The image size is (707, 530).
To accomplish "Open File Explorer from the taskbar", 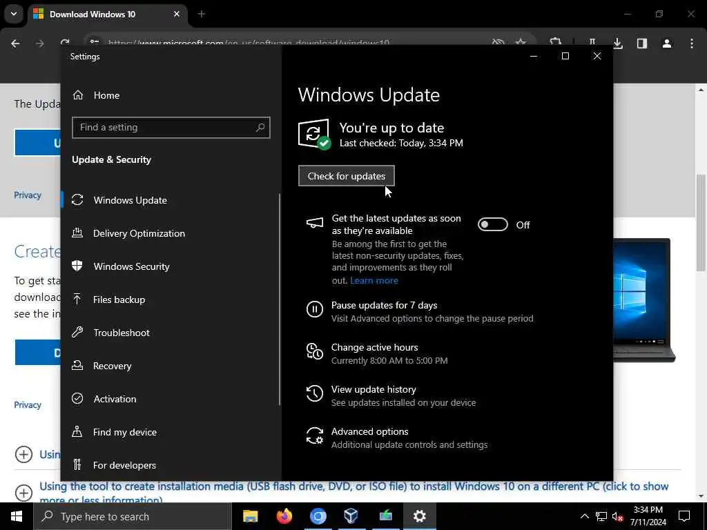I will tap(250, 516).
